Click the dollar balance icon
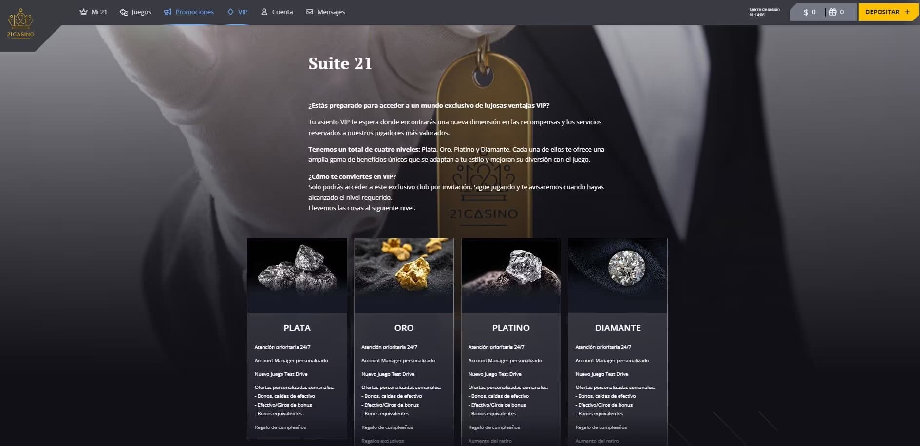The height and width of the screenshot is (446, 920). 806,12
